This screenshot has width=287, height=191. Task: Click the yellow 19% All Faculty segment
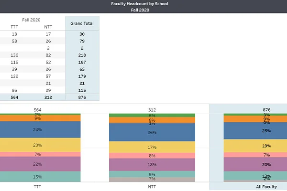point(266,146)
